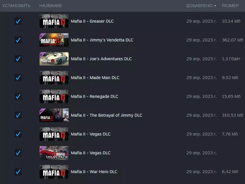This screenshot has height=184, width=245.
Task: Click the Greaser DLC thumbnail image
Action: coord(54,21)
